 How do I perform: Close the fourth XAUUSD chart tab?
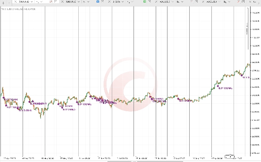pyautogui.click(x=156, y=2)
